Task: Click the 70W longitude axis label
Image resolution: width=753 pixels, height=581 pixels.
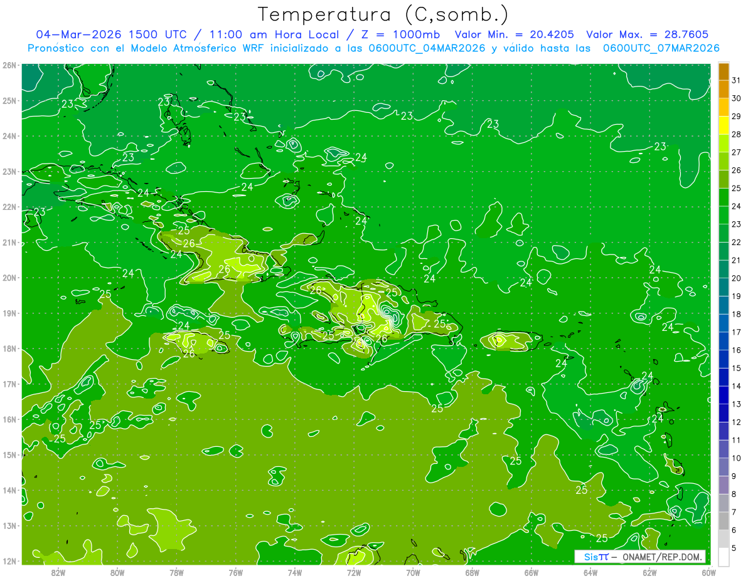Action: tap(413, 572)
